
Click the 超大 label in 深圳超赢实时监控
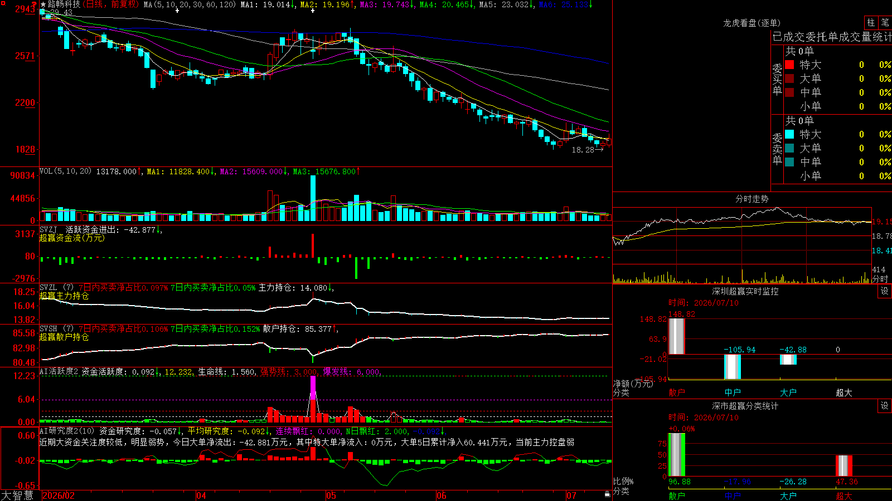[x=844, y=392]
